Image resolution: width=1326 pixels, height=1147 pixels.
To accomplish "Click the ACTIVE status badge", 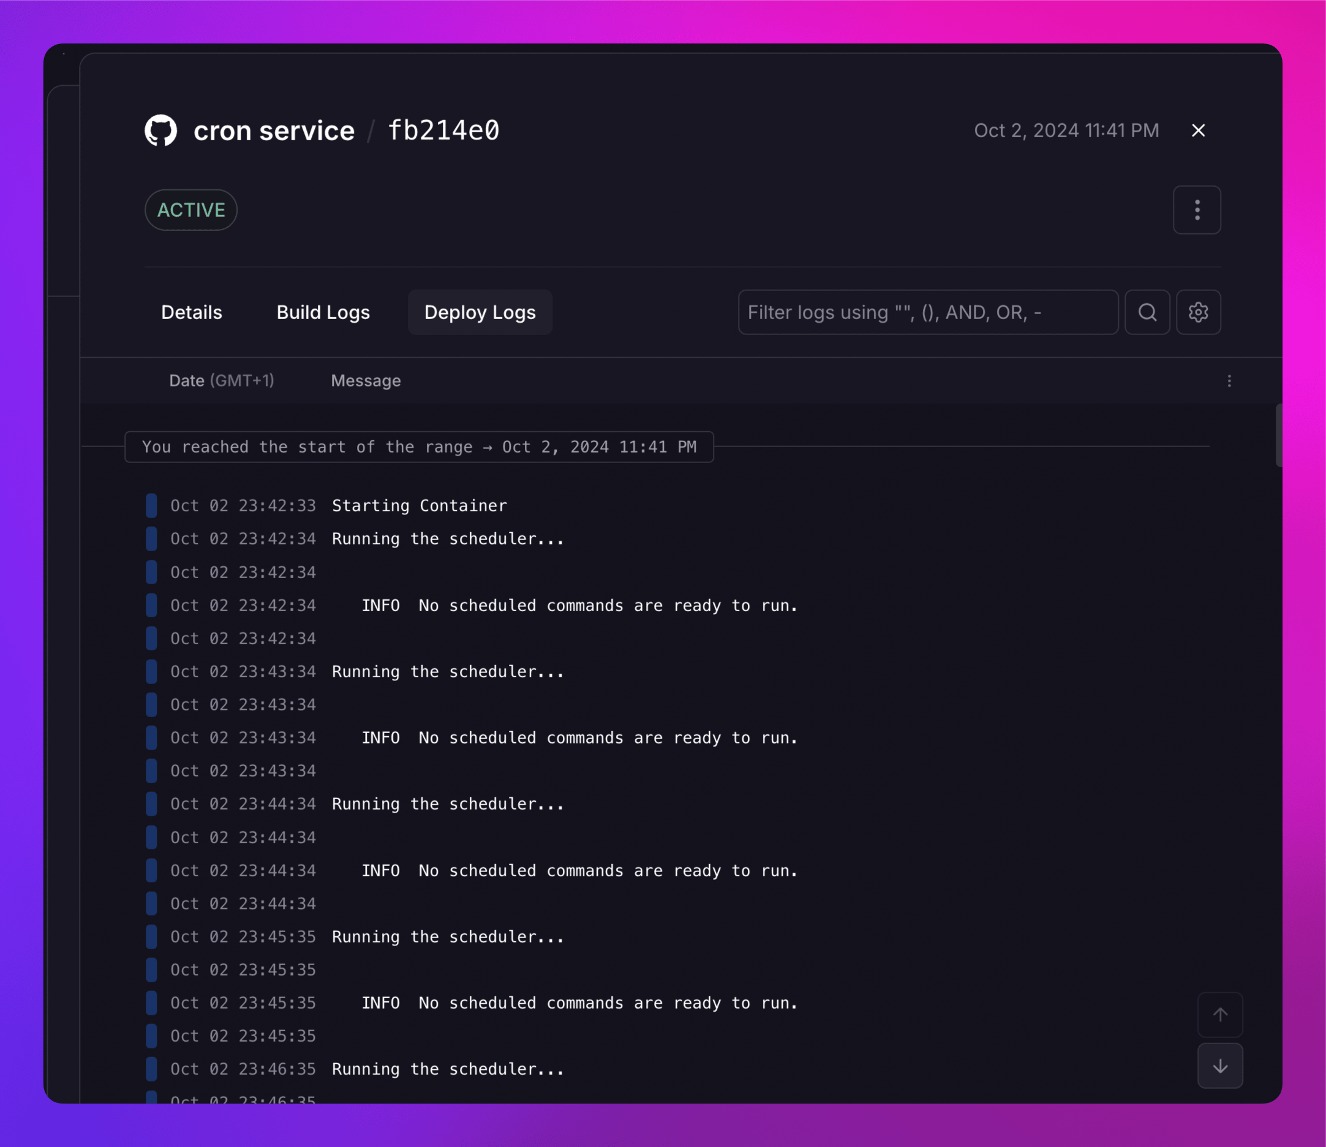I will click(191, 210).
